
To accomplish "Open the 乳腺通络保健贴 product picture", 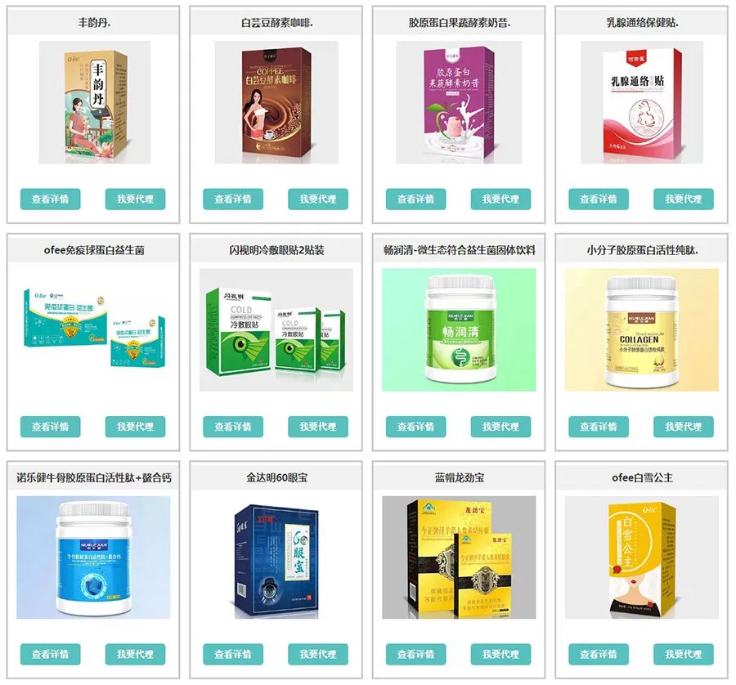I will 642,102.
